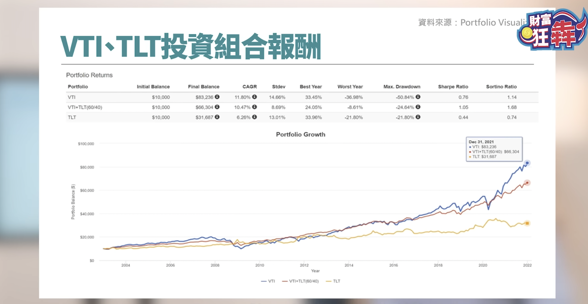588x304 pixels.
Task: Select the VTI row name in the table
Action: coord(72,97)
